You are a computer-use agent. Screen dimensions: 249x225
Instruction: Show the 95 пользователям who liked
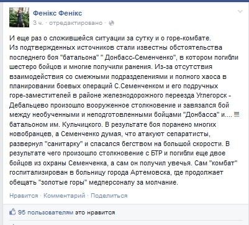tap(45, 213)
